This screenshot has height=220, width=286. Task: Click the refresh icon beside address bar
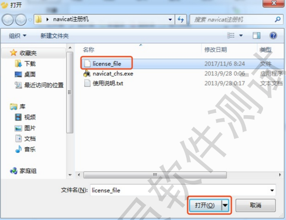coord(181,19)
